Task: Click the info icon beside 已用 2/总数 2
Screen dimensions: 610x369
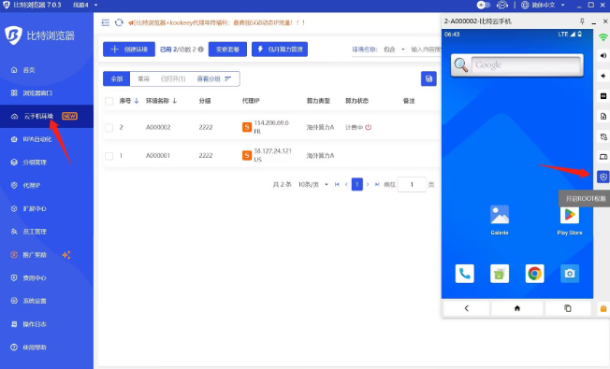Action: point(201,50)
